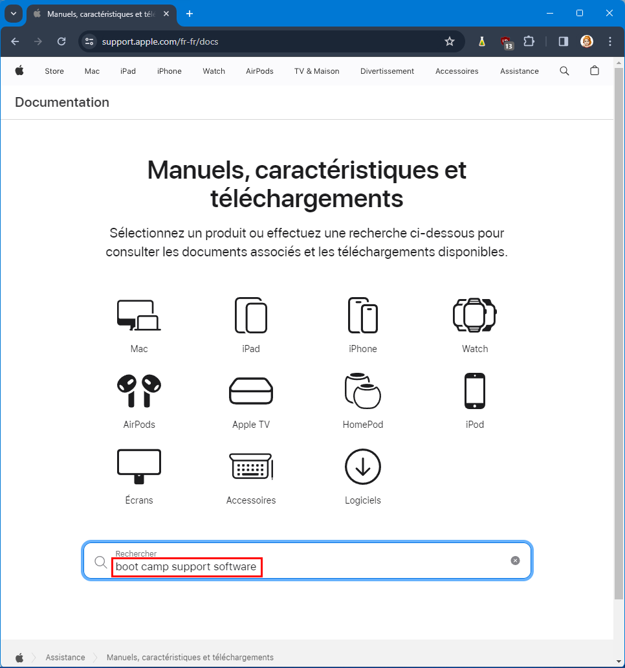Click the Apple logo in footer breadcrumb
This screenshot has height=668, width=625.
[19, 658]
